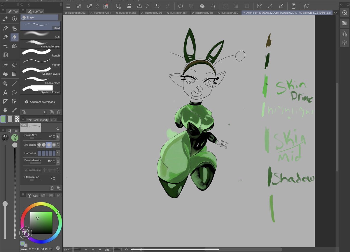The image size is (350, 252).
Task: Select the Blend tool with droplets icon
Action: (x=14, y=46)
